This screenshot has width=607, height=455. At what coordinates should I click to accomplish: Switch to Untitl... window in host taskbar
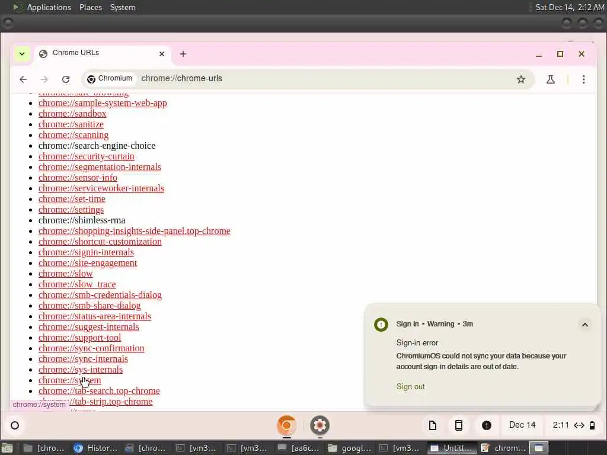click(x=452, y=448)
